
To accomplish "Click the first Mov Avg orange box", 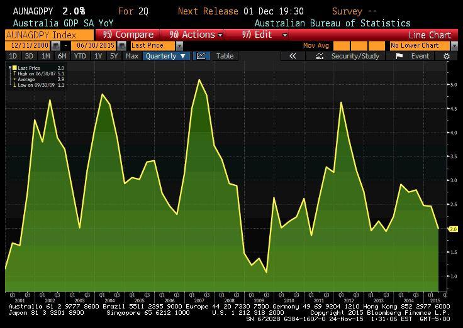I will point(342,46).
